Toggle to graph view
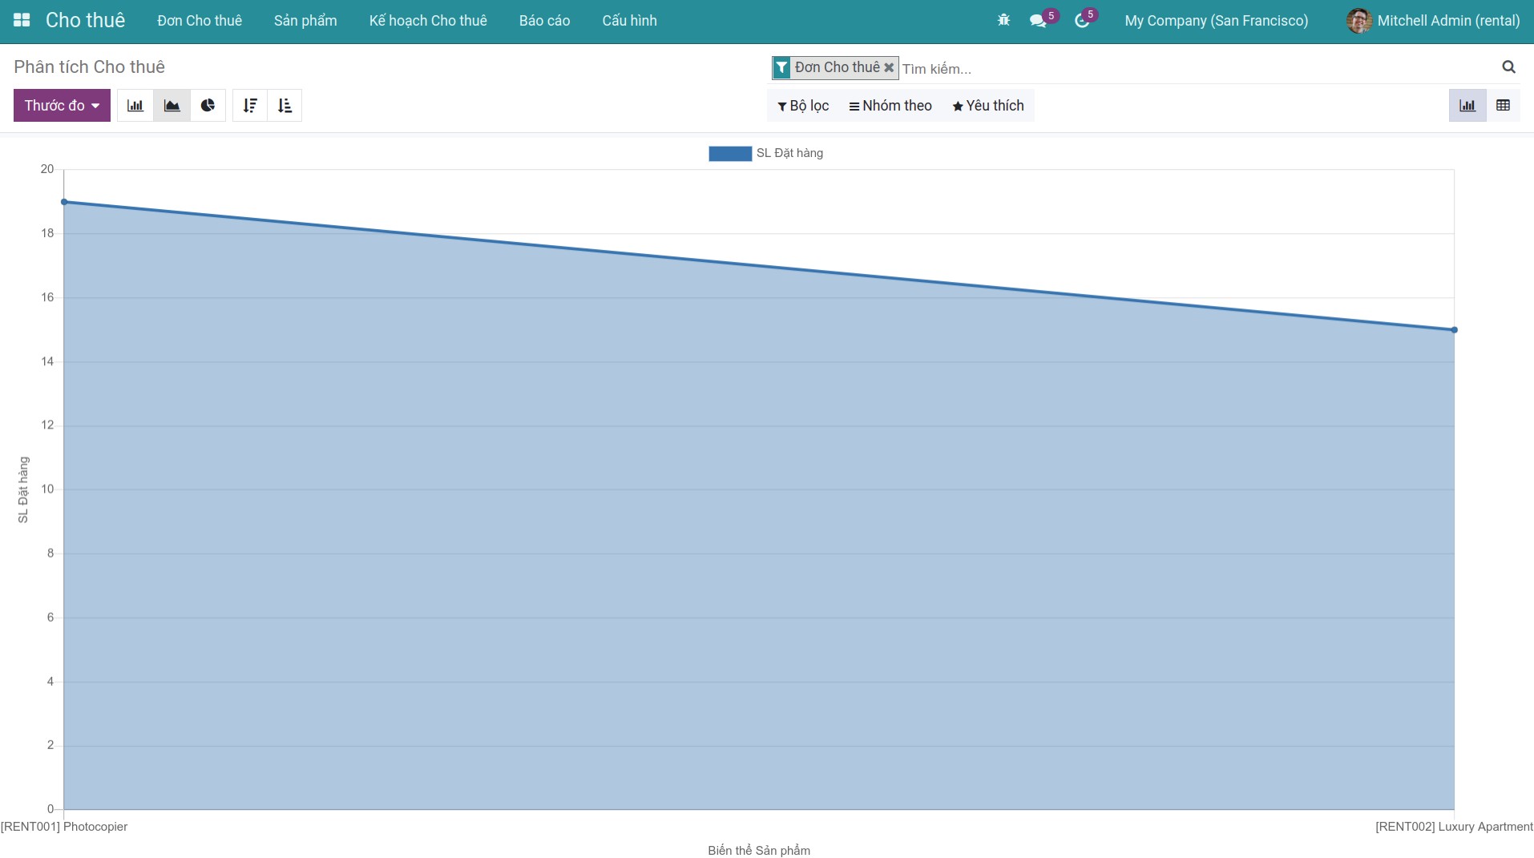1534x858 pixels. point(1467,106)
